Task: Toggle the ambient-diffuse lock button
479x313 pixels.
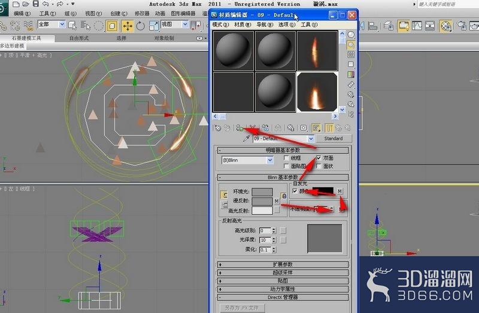Action: (284, 196)
